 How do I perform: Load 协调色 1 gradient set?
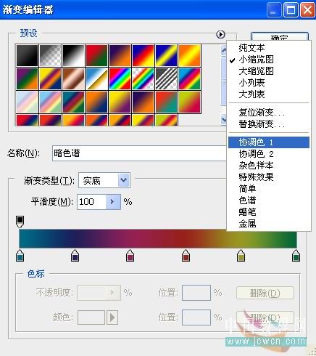pyautogui.click(x=269, y=142)
